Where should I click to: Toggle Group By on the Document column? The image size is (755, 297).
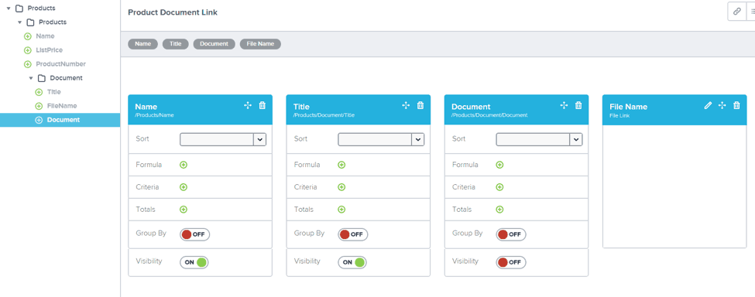511,234
